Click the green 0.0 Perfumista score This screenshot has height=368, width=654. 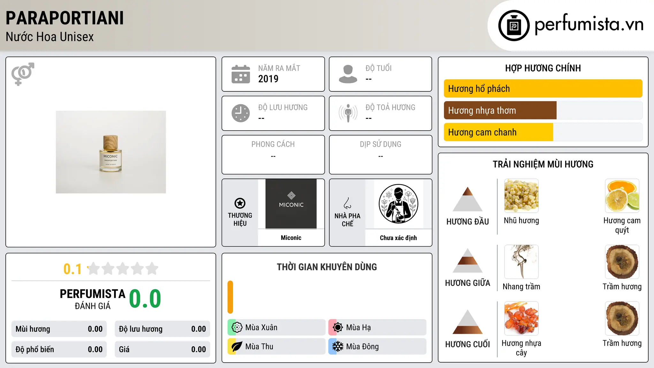[x=145, y=299]
